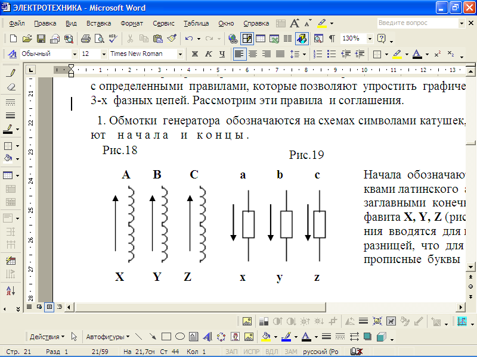Cut selection with the scissors icon

pos(130,39)
